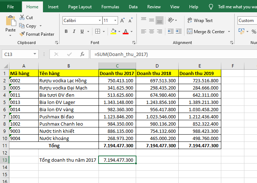Toggle Bold formatting
Screen dimensions: 257x183
click(x=66, y=32)
